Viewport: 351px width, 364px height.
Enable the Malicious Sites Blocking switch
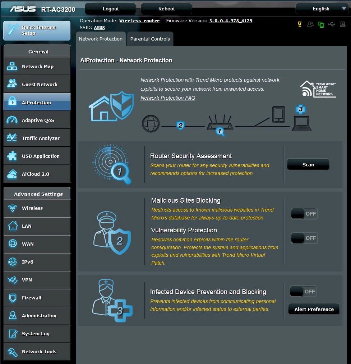(304, 214)
